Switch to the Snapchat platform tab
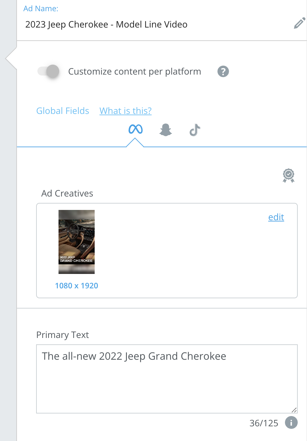 point(166,130)
